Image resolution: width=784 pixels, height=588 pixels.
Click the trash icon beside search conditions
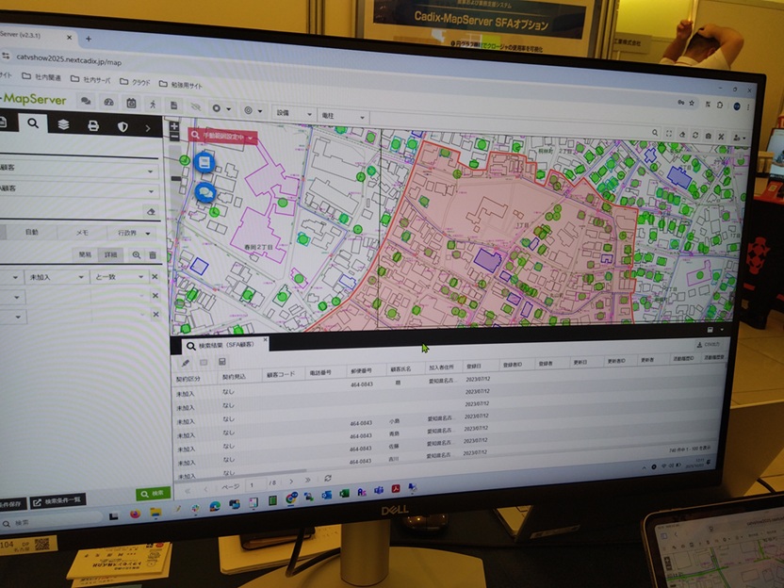(153, 254)
